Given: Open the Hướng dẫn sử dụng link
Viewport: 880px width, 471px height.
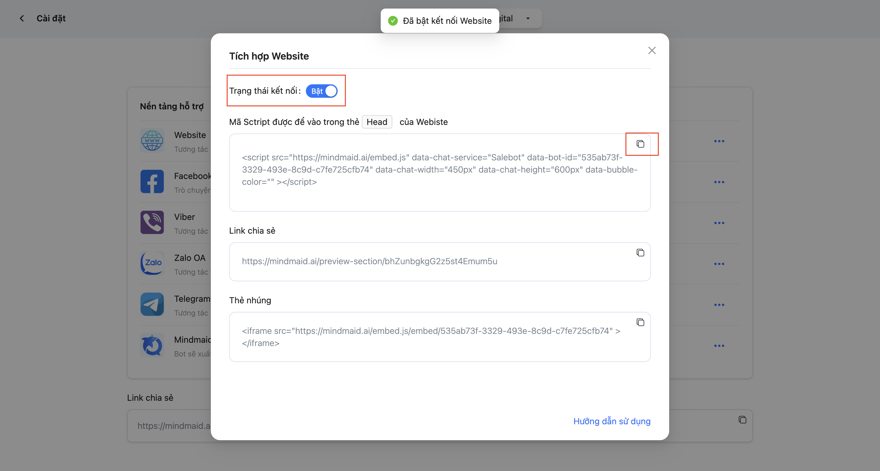Looking at the screenshot, I should tap(611, 421).
